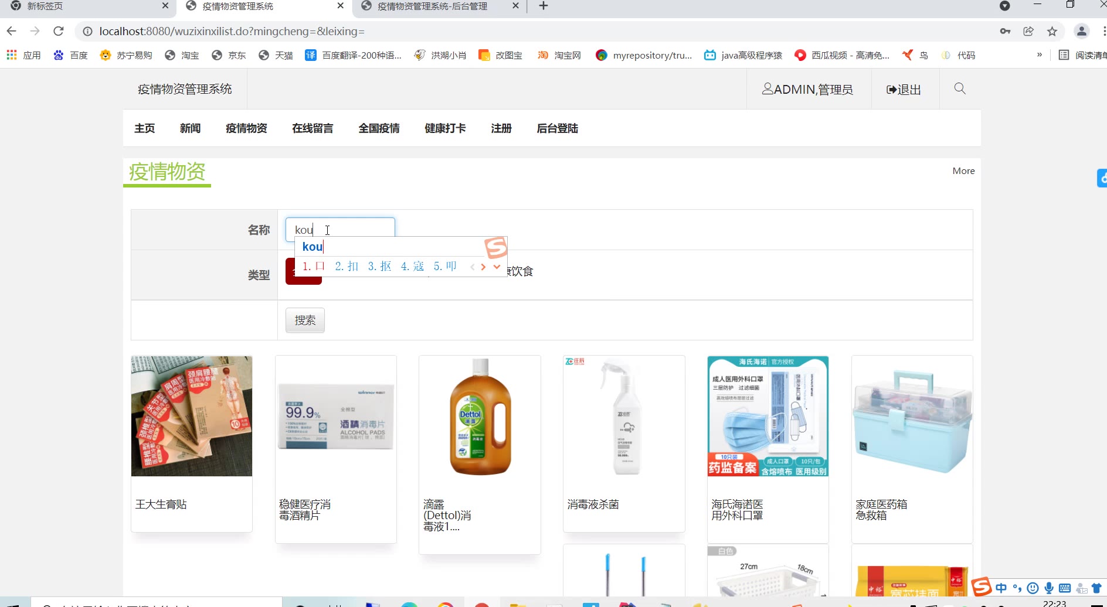Open the java高级程序猿 bookmark

[743, 55]
